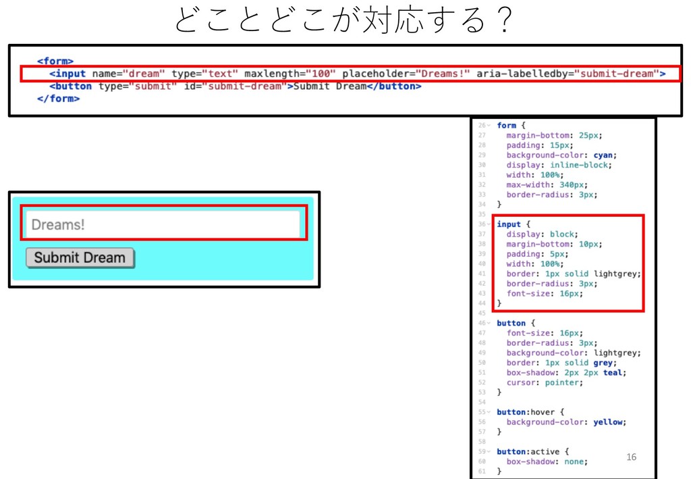
Task: Collapse the button:hover rule at line 55
Action: [x=489, y=412]
